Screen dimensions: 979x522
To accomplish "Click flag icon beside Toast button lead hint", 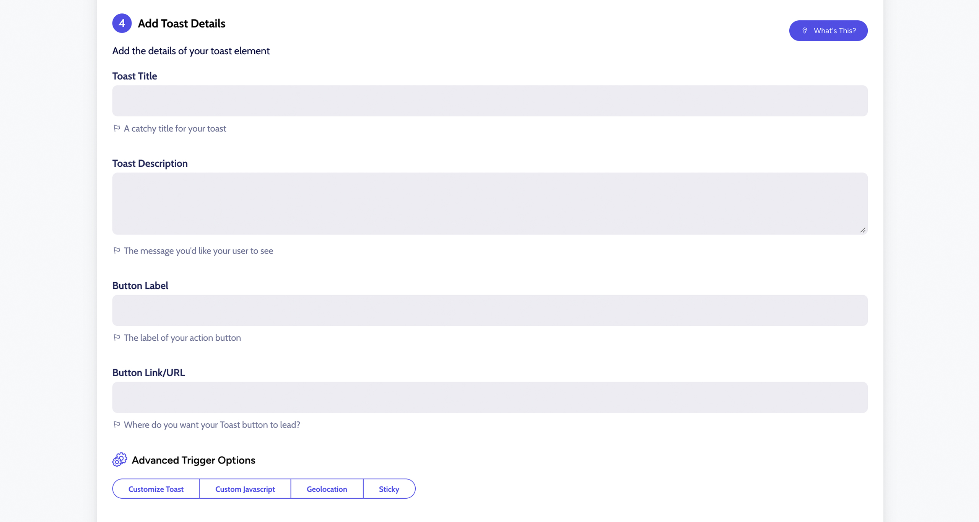I will (x=117, y=424).
